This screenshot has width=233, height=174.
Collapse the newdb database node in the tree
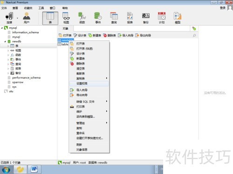pos(5,41)
